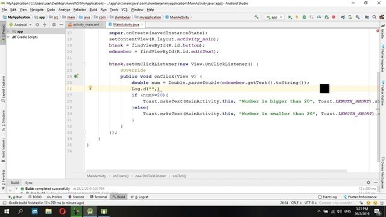Viewport: 386px width, 217px height.
Task: Toggle Flutter Outline side panel
Action: click(x=383, y=93)
